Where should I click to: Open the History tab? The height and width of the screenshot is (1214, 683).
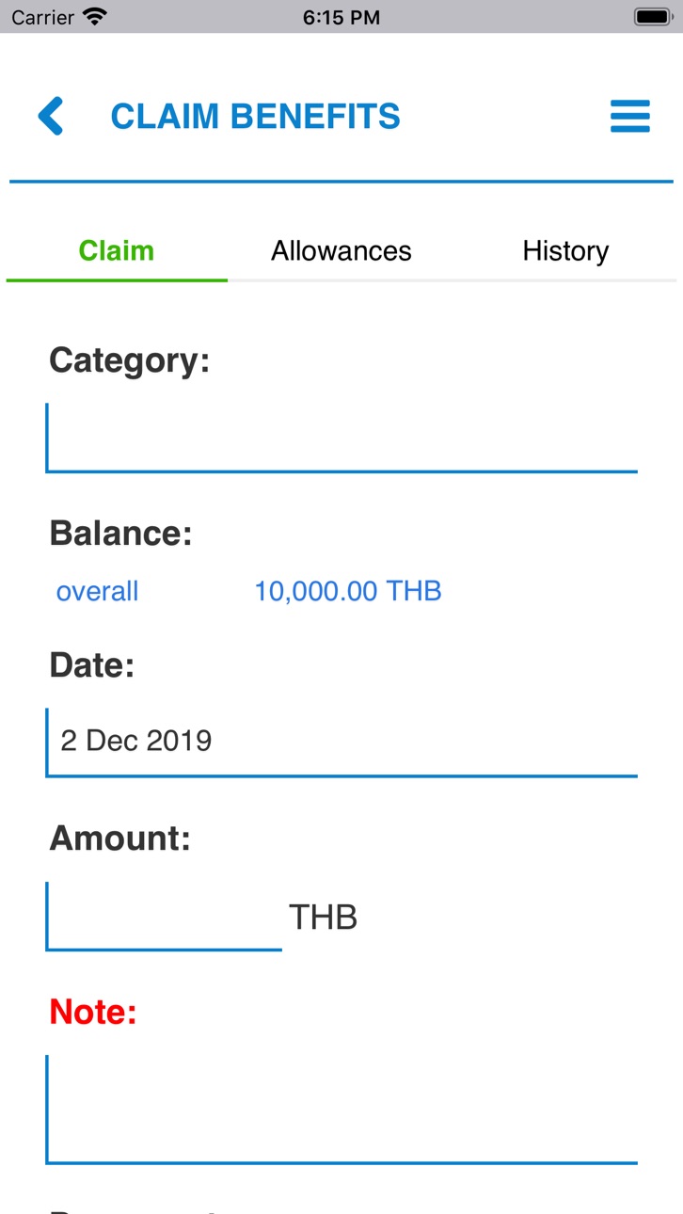tap(565, 250)
